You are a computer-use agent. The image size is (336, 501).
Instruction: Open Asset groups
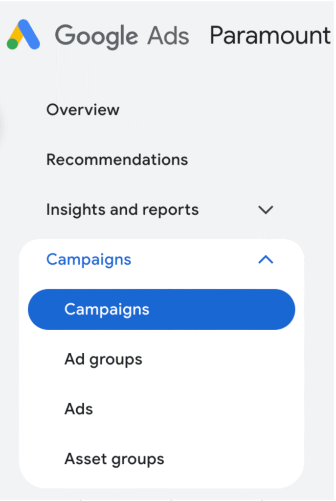click(x=114, y=459)
